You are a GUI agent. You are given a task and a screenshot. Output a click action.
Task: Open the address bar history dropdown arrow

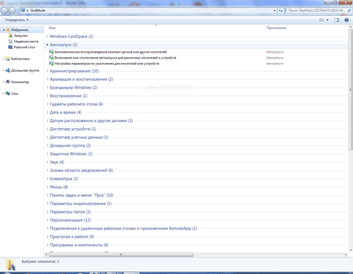click(x=274, y=10)
